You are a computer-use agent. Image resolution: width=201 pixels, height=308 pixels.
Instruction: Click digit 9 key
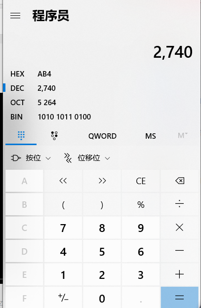[x=141, y=228]
